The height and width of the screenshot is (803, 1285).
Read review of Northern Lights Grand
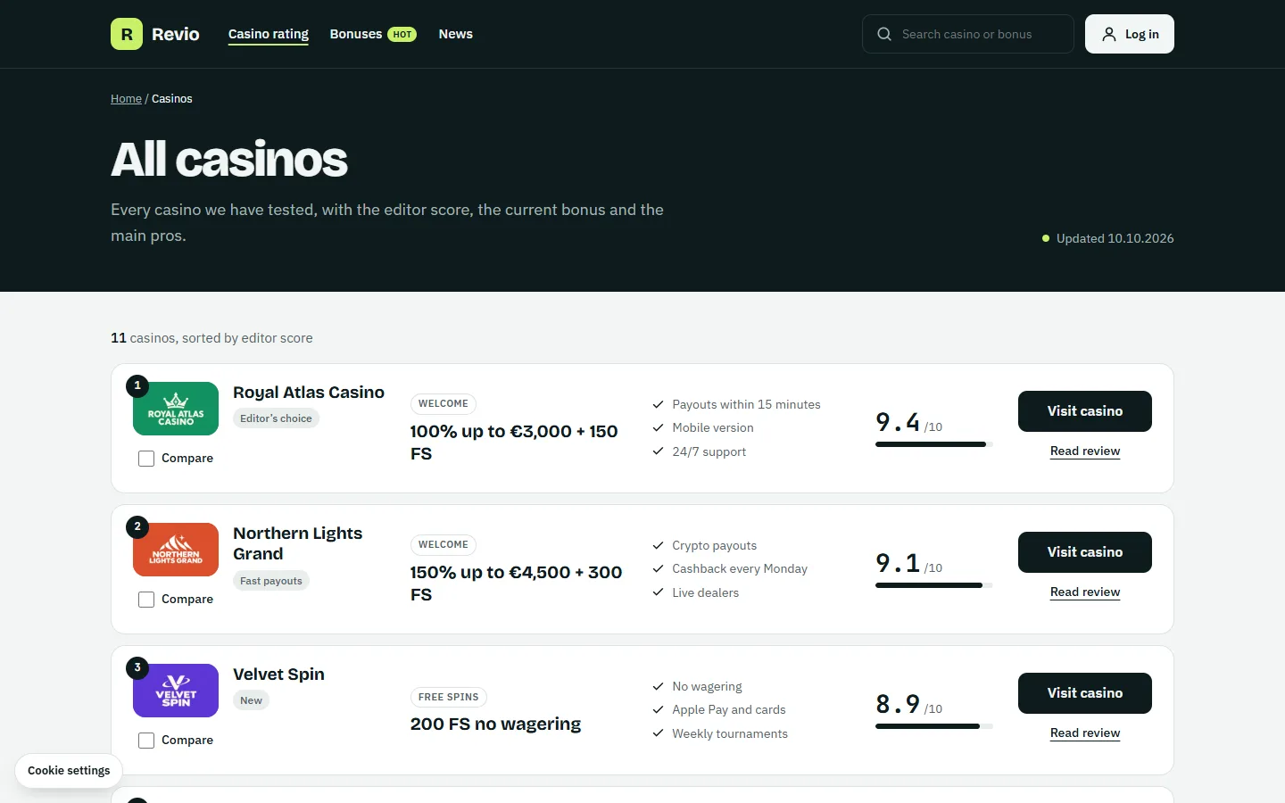click(1085, 592)
